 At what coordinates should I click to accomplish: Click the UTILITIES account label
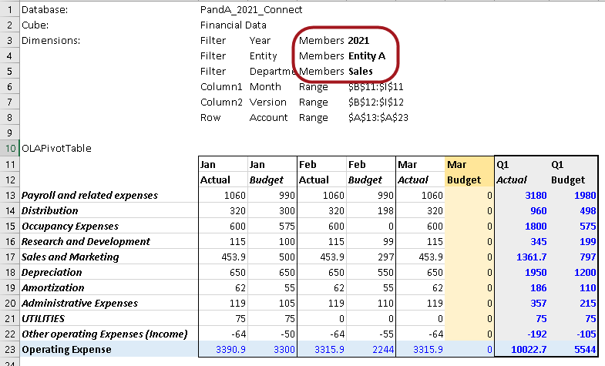tap(43, 318)
